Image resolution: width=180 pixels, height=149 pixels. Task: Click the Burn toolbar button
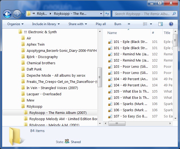pos(118,24)
